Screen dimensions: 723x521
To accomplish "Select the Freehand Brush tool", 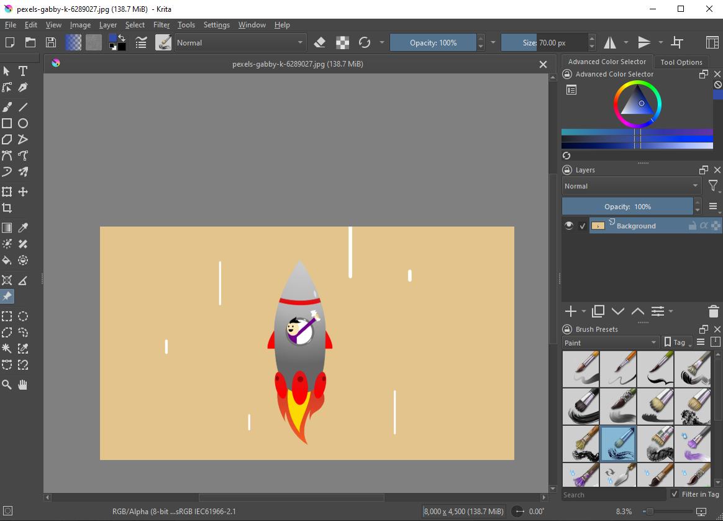I will 7,107.
